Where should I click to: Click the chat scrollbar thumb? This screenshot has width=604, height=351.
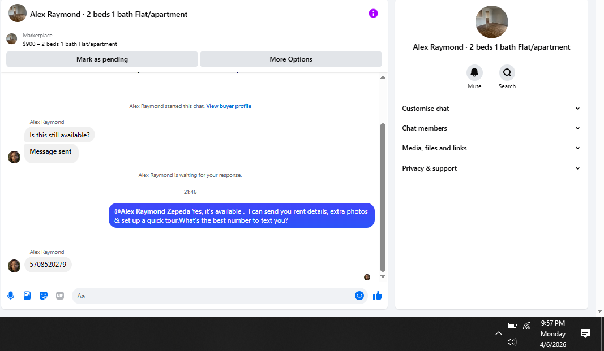pos(383,197)
